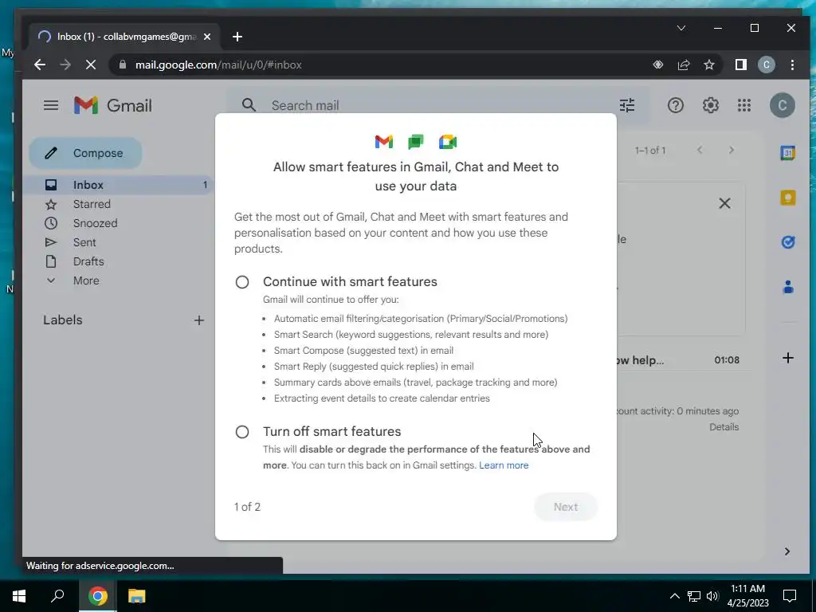The image size is (816, 612).
Task: Go to newer messages arrow
Action: tap(700, 151)
